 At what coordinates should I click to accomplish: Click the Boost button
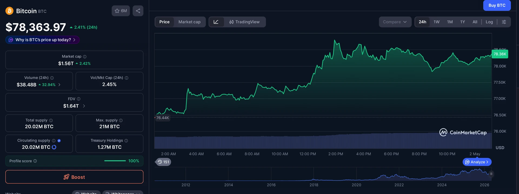pyautogui.click(x=74, y=177)
